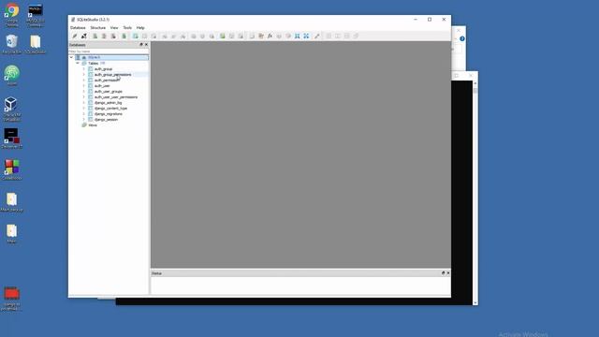Open the VirtualBox desktop shortcut
Screen dimensions: 599x337
11,109
